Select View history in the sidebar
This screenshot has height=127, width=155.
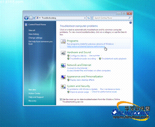pos(34,34)
